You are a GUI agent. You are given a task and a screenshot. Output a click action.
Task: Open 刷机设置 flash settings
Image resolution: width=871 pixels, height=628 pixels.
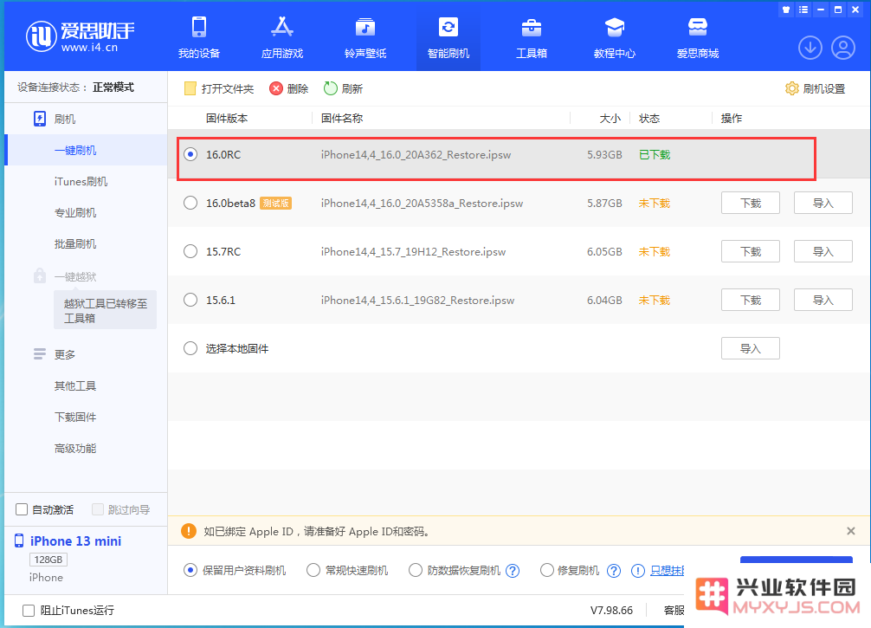[815, 89]
